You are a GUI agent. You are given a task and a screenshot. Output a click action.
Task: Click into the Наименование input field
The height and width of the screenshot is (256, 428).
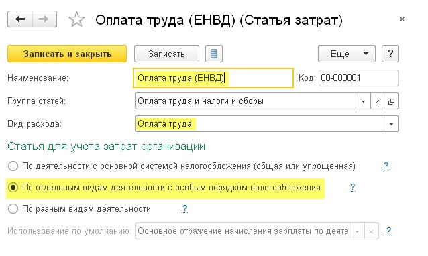point(213,78)
